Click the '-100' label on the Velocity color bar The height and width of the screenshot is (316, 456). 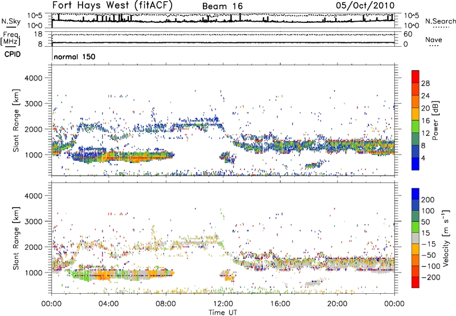(x=430, y=266)
